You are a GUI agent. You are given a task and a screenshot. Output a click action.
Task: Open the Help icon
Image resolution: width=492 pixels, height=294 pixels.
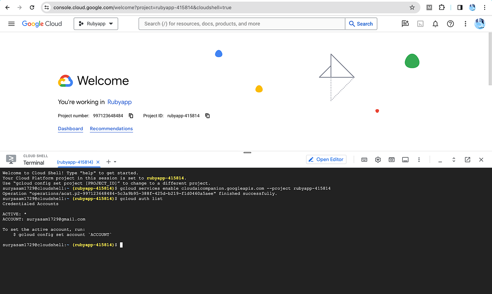click(x=450, y=24)
